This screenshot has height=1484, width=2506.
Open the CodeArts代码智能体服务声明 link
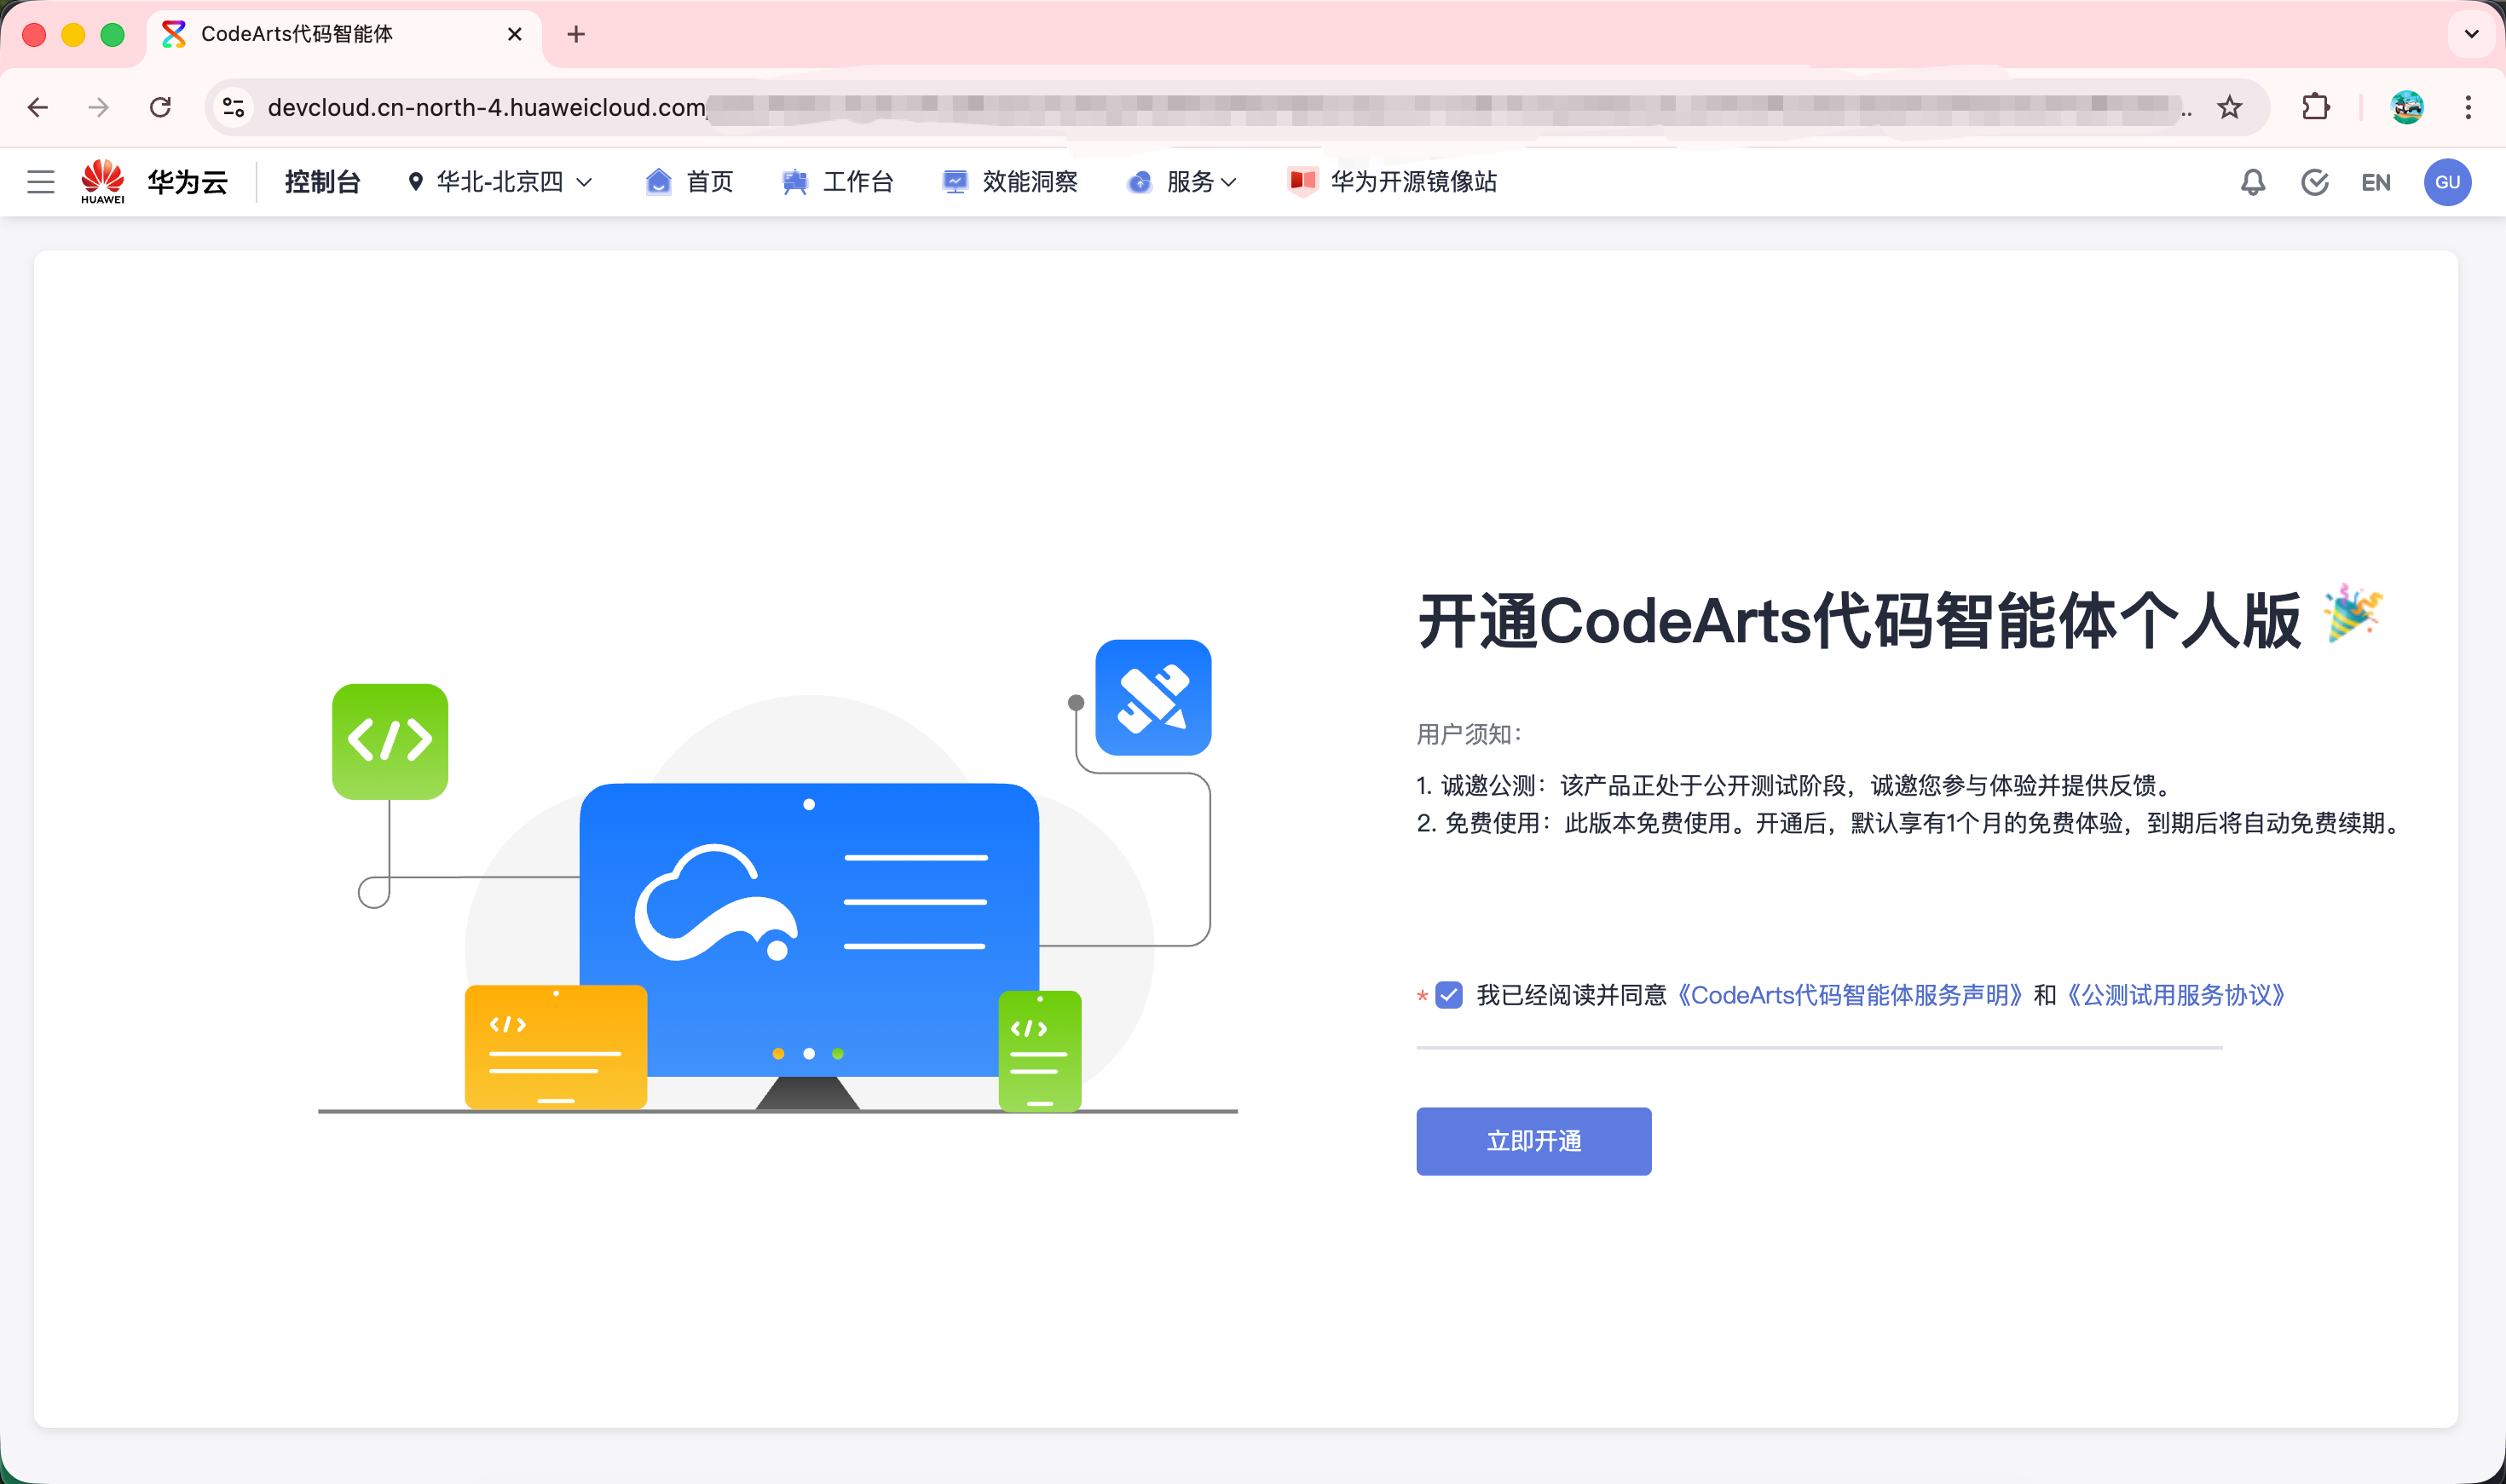coord(1849,995)
